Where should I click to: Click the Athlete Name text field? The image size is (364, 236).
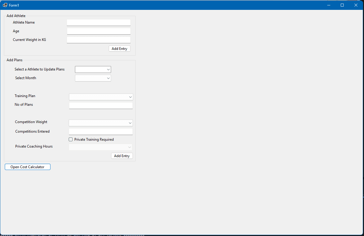coord(99,23)
